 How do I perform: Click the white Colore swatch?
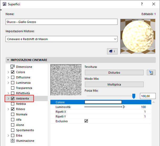coord(103,102)
